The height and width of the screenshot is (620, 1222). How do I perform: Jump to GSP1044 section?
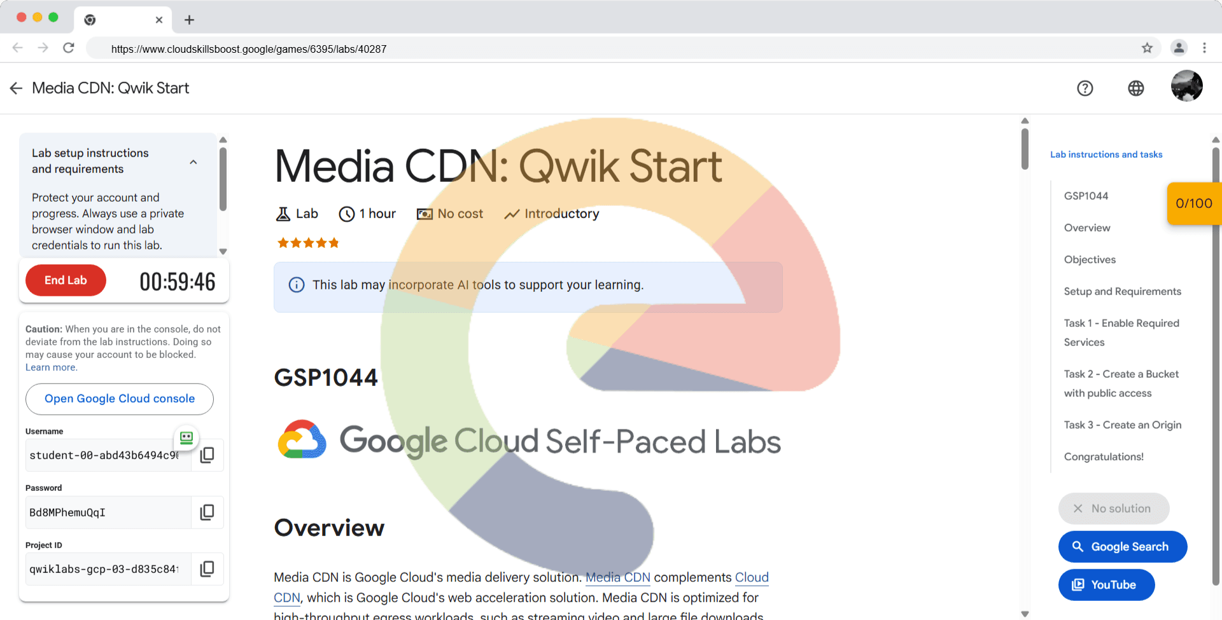(x=1086, y=196)
